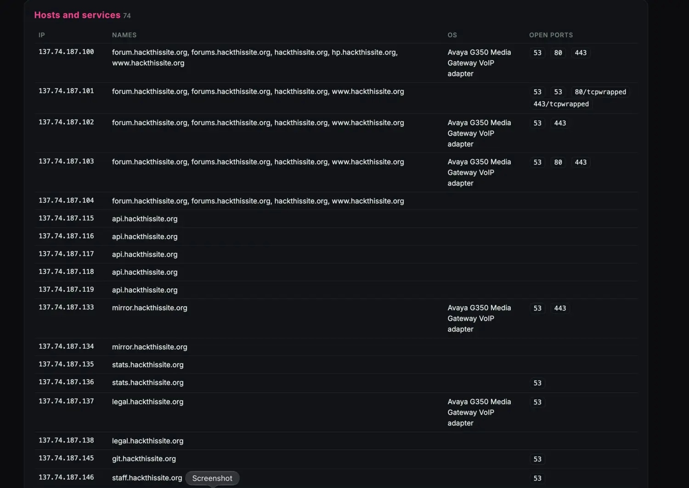Click the OS entry for 137.74.187.133
The image size is (689, 488).
[479, 318]
